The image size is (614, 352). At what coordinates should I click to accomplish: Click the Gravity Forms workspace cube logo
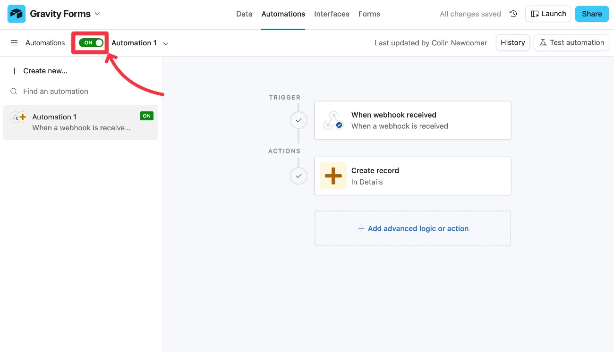[x=16, y=13]
